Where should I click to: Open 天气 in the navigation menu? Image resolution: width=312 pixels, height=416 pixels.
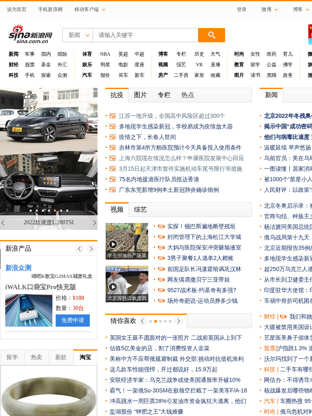[x=215, y=54]
